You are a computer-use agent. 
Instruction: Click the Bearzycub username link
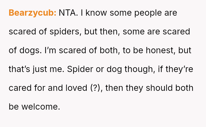[32, 13]
